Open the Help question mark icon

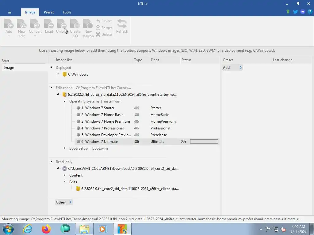point(310,12)
